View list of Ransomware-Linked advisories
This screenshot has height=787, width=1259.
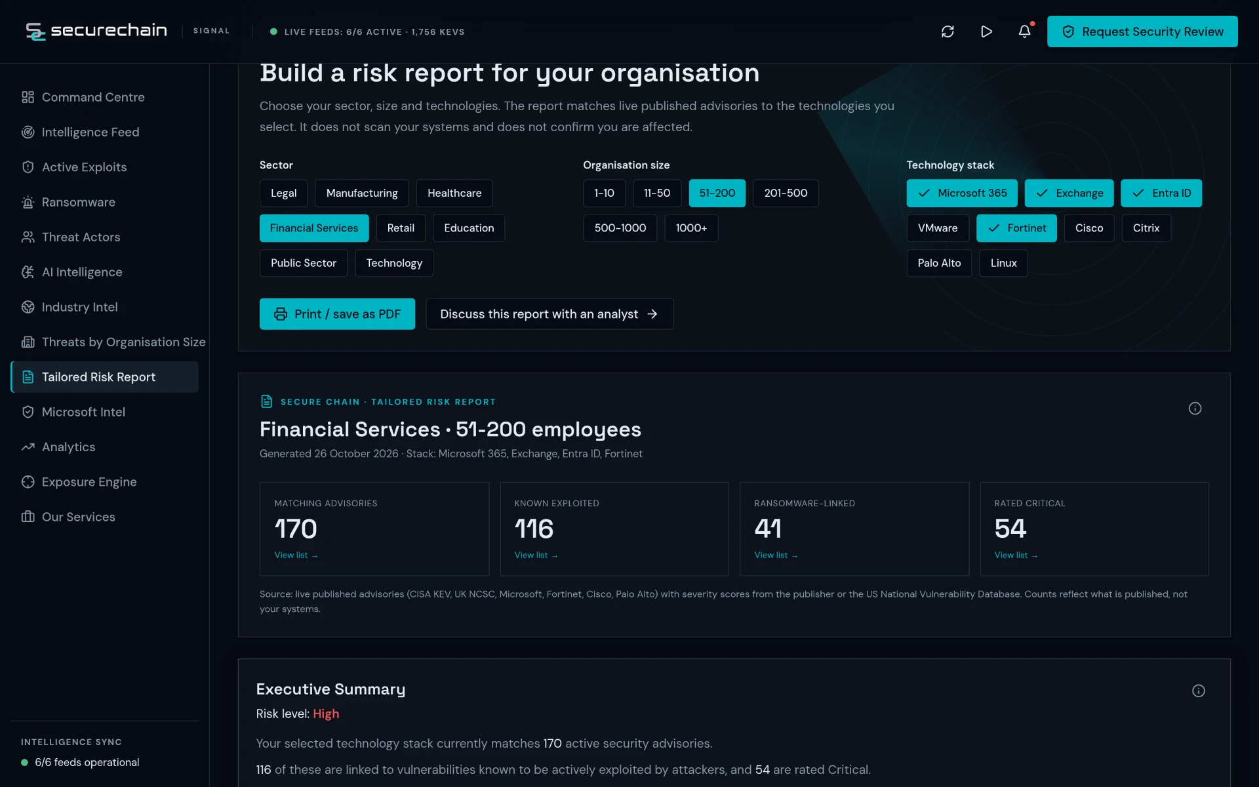[x=776, y=555]
